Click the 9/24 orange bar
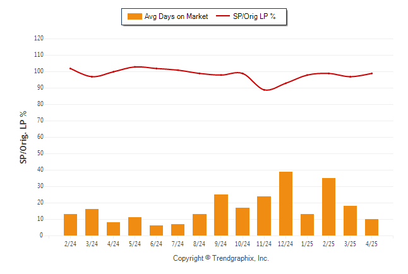This screenshot has height=274, width=408. (221, 215)
